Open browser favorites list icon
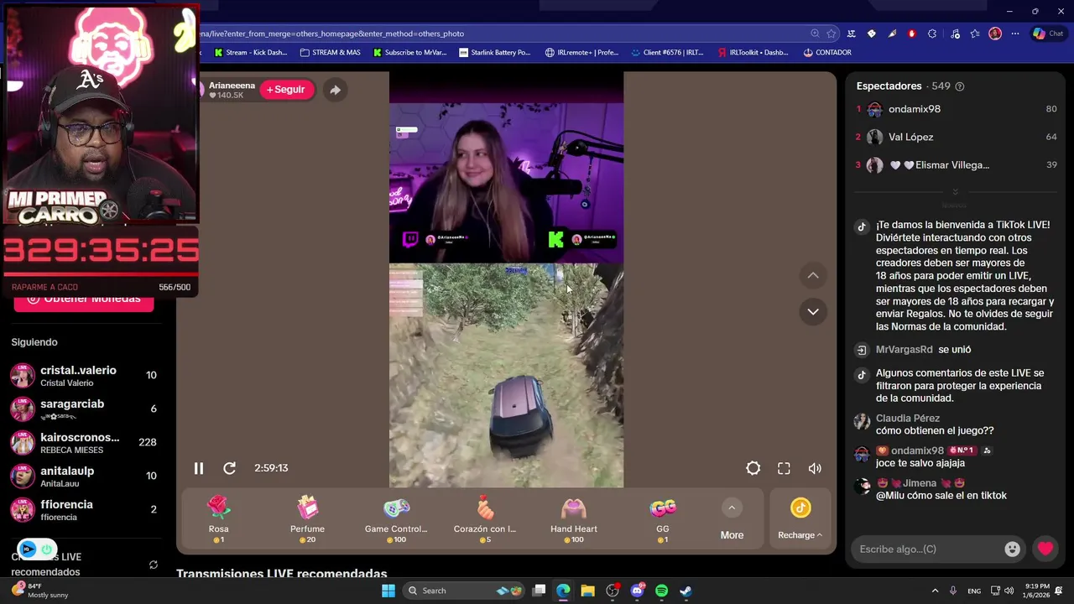1074x604 pixels. 975,34
